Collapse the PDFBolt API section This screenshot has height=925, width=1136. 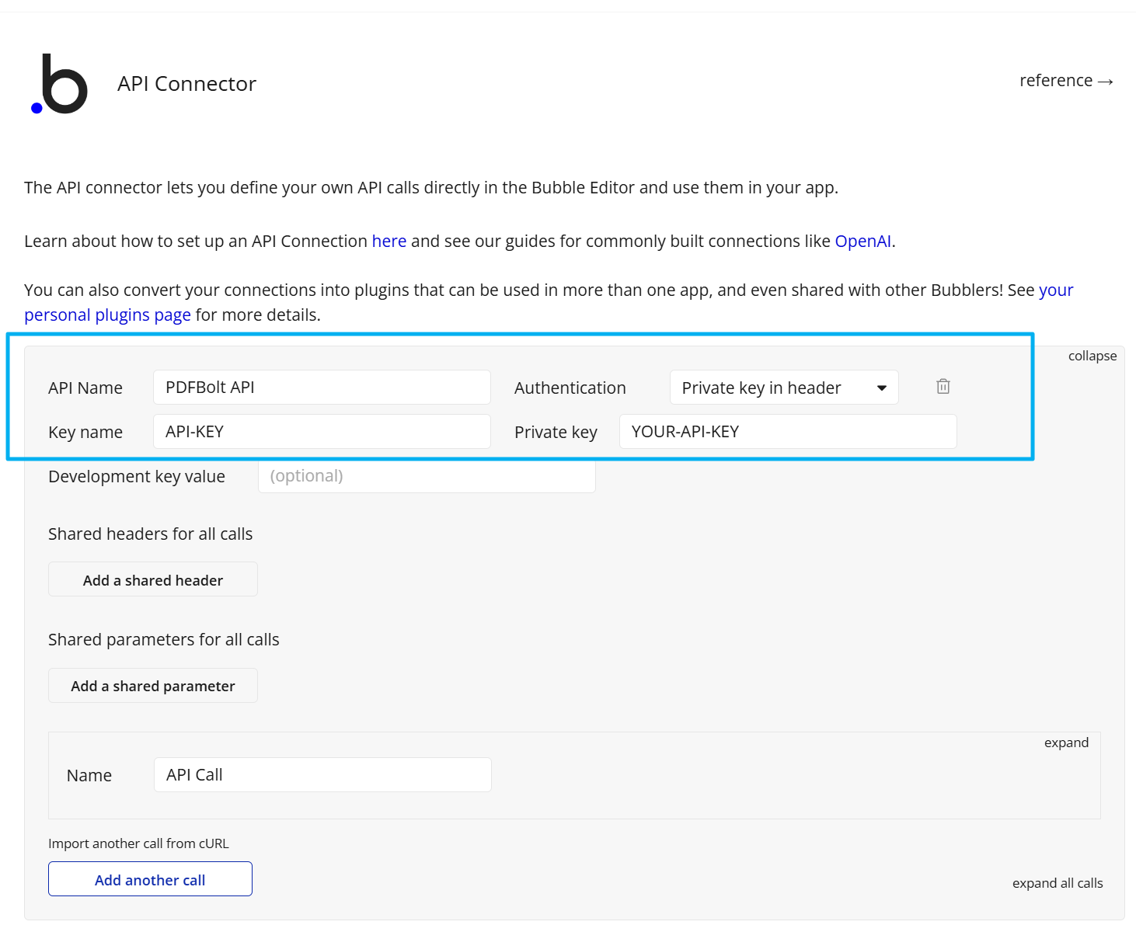pyautogui.click(x=1091, y=356)
